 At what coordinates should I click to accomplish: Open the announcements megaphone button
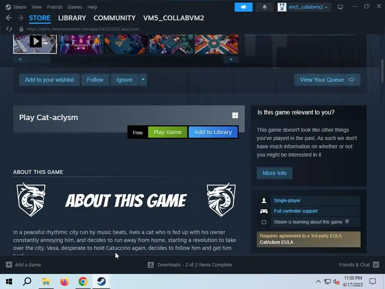(x=243, y=7)
